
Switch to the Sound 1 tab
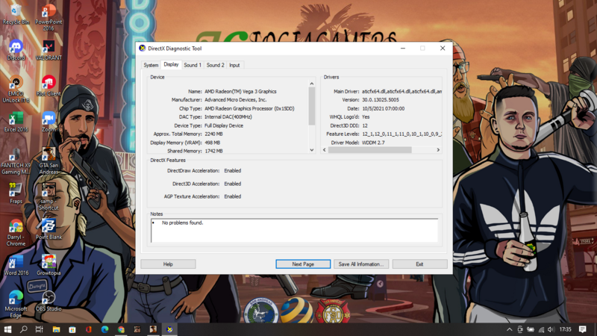[x=193, y=65]
